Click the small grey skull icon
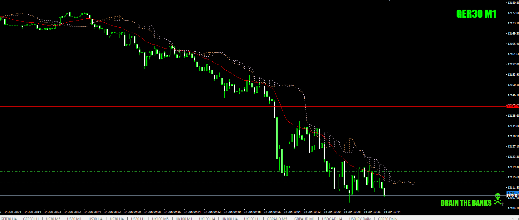 coord(502,205)
